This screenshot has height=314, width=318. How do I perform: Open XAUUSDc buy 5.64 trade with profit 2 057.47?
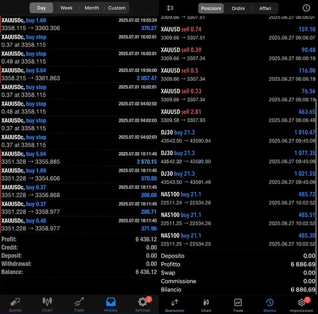79,74
